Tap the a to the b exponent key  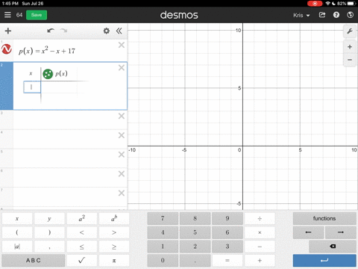(x=114, y=219)
